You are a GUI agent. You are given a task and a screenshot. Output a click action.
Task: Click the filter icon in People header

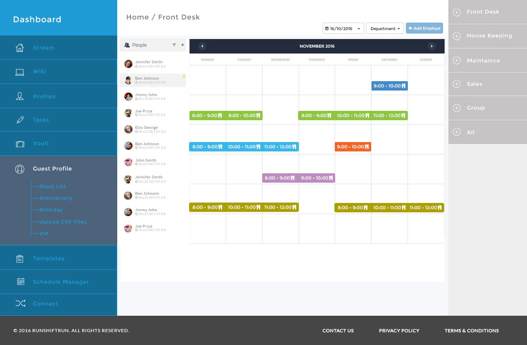pyautogui.click(x=174, y=45)
